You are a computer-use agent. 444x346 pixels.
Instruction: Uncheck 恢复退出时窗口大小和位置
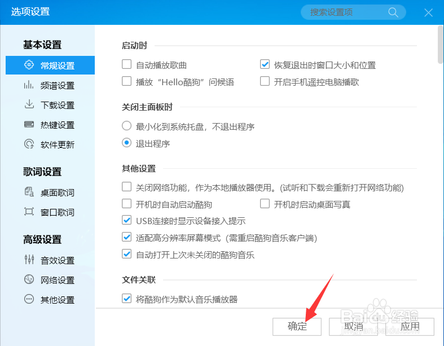tap(265, 64)
